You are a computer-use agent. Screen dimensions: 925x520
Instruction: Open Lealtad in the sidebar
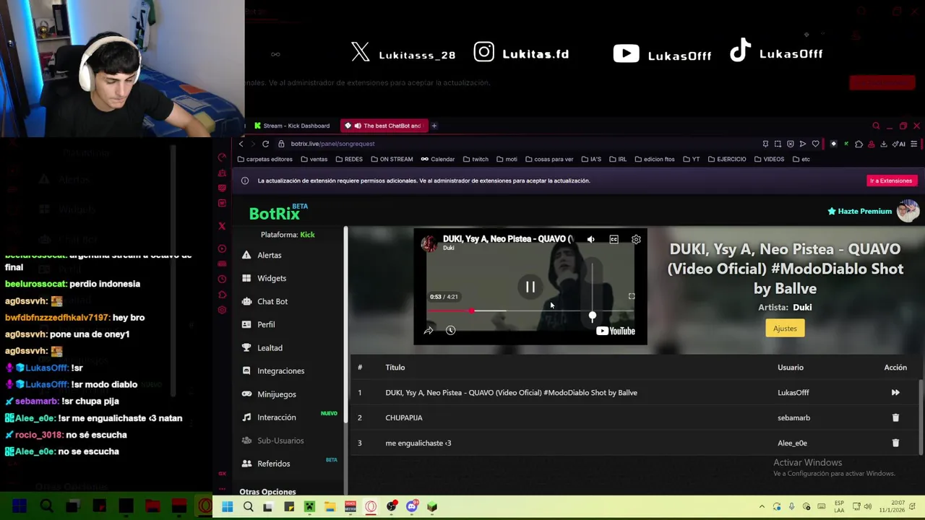270,347
